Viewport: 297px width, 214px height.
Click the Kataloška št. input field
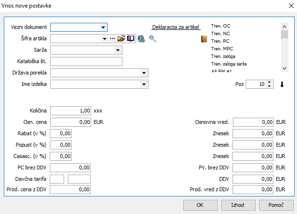[86, 62]
